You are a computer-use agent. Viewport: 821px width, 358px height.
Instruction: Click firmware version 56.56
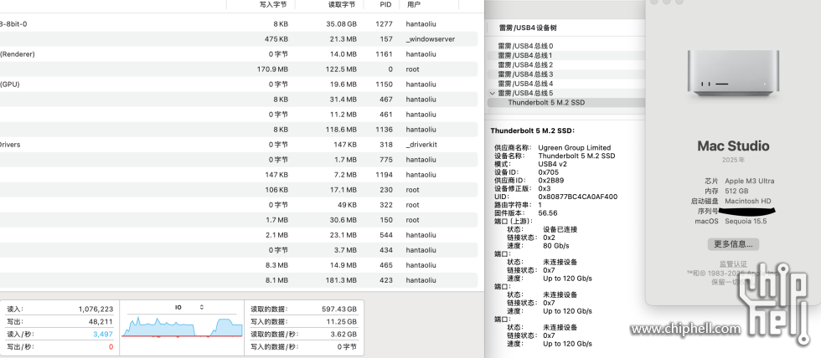tap(548, 213)
